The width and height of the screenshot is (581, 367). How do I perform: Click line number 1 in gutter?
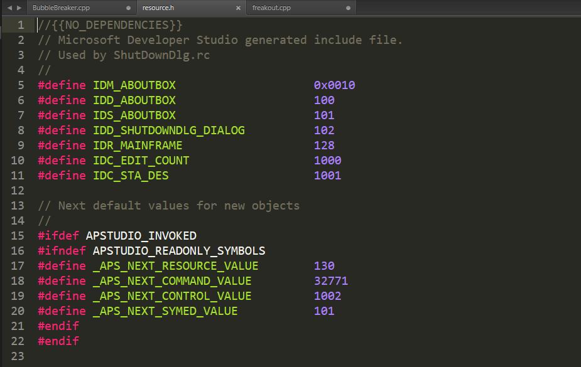pos(21,25)
